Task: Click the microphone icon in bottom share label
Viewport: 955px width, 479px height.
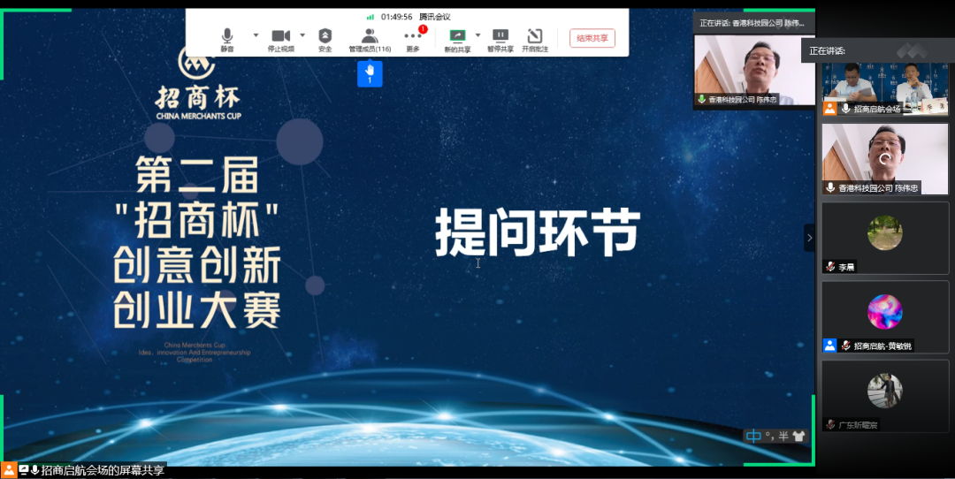Action: point(35,470)
